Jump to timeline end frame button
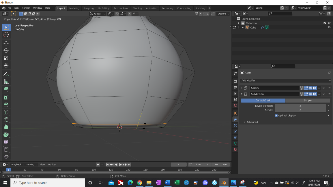The height and width of the screenshot is (187, 333). 129,165
